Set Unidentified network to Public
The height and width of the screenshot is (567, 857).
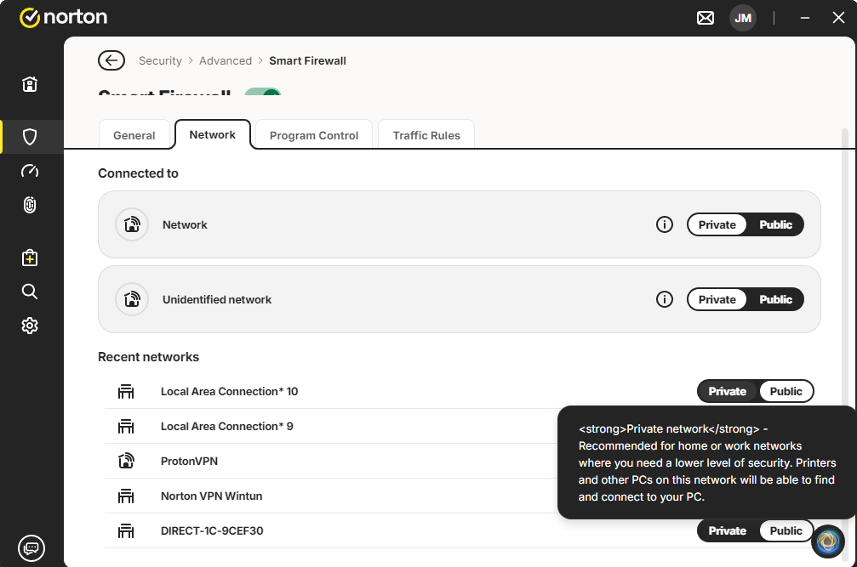point(775,299)
